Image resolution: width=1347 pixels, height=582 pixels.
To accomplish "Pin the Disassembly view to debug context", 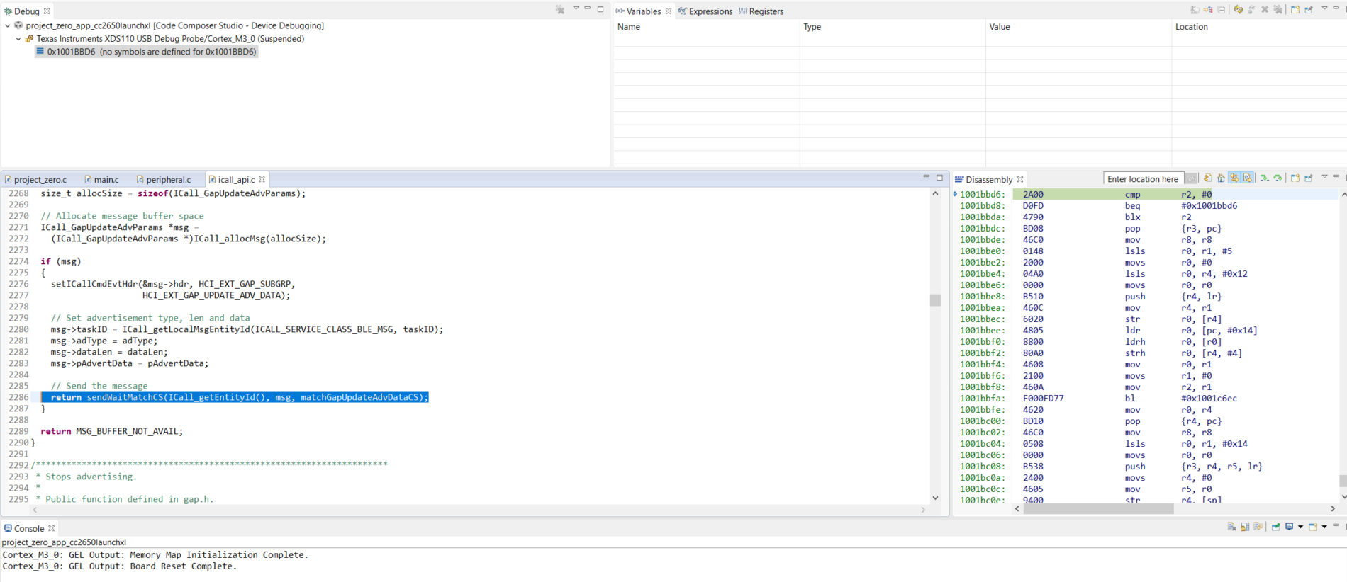I will click(1309, 178).
